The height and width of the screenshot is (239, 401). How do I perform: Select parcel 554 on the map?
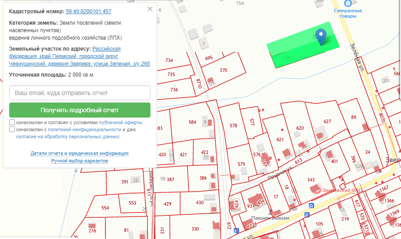click(105, 208)
